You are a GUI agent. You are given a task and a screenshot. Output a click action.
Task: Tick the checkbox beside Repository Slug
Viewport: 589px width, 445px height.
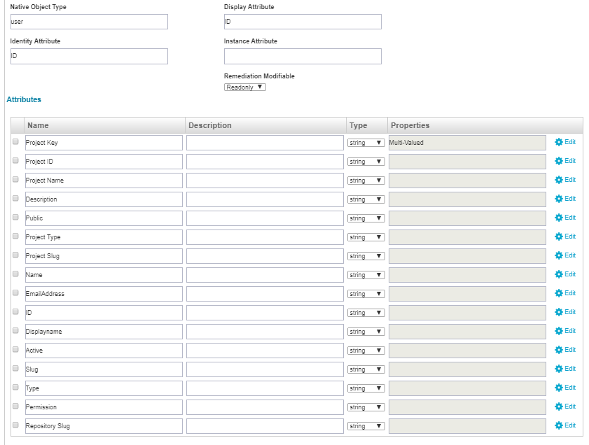[x=15, y=425]
